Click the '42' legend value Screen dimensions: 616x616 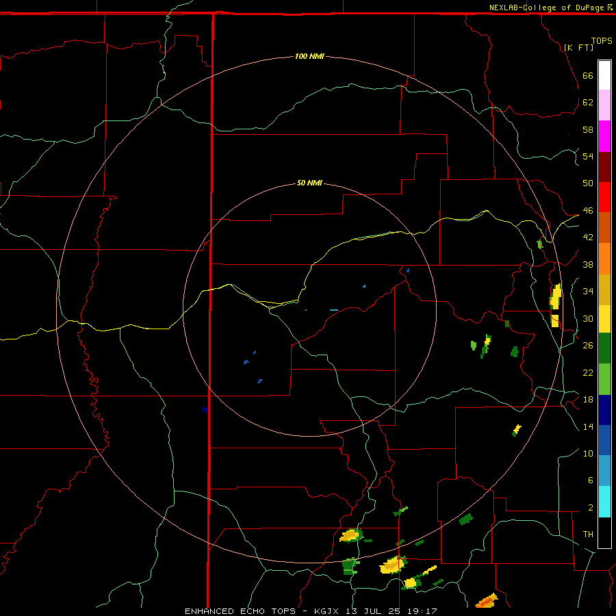pos(588,237)
